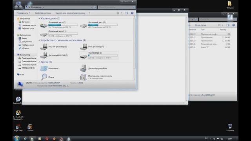Select Сеть in the navigation pane

21,74
